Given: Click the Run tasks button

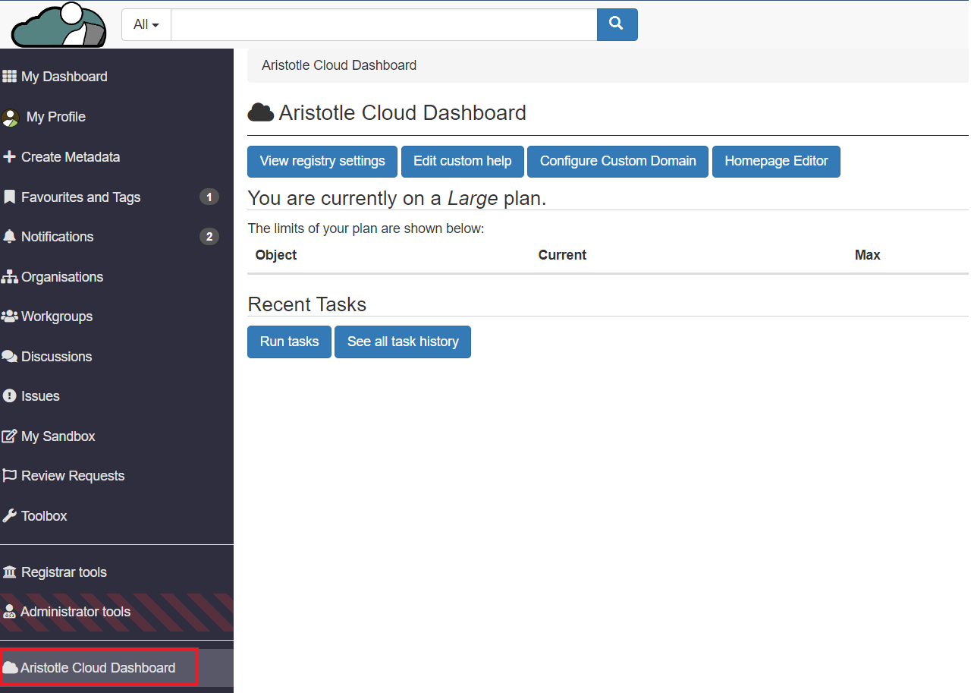Looking at the screenshot, I should click(x=289, y=342).
